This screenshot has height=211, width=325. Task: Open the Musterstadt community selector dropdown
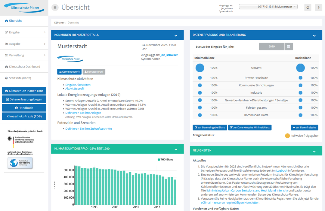click(268, 6)
